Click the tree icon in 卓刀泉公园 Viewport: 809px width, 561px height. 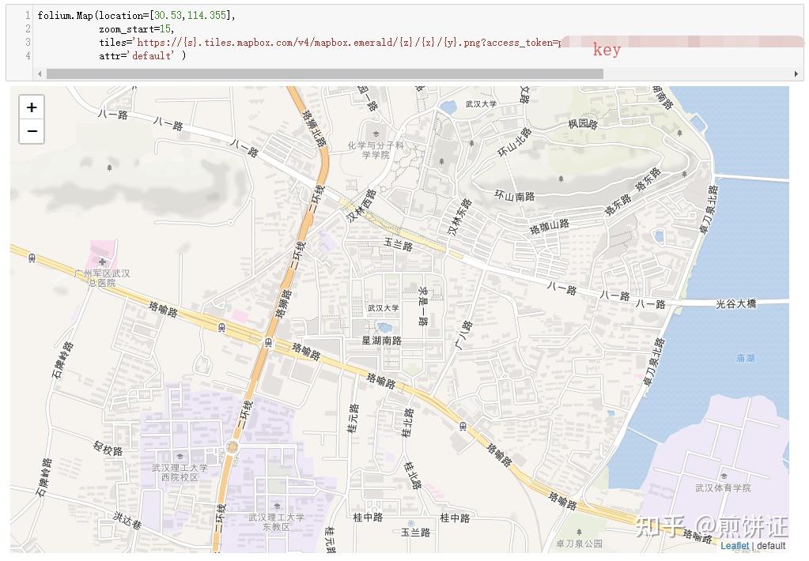pyautogui.click(x=579, y=533)
